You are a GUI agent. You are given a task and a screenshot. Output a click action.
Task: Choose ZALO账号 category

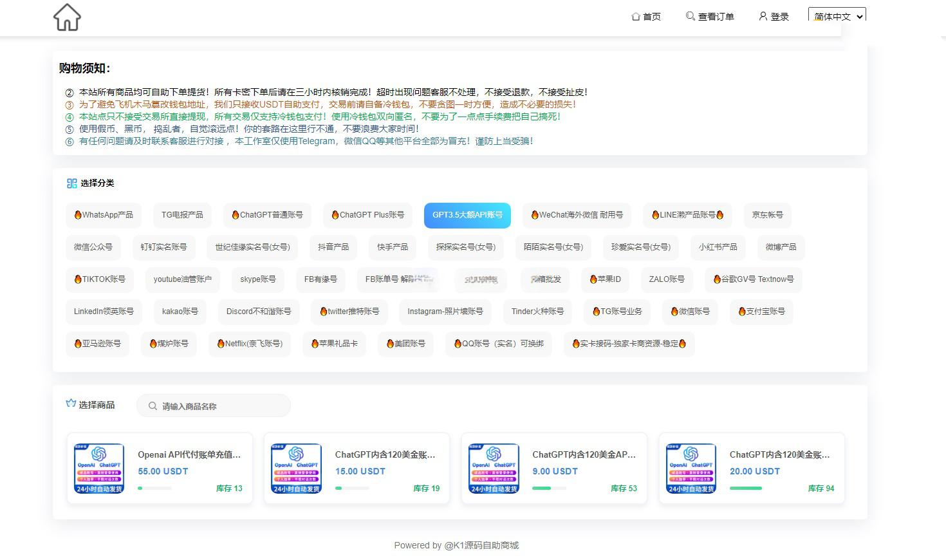(667, 279)
